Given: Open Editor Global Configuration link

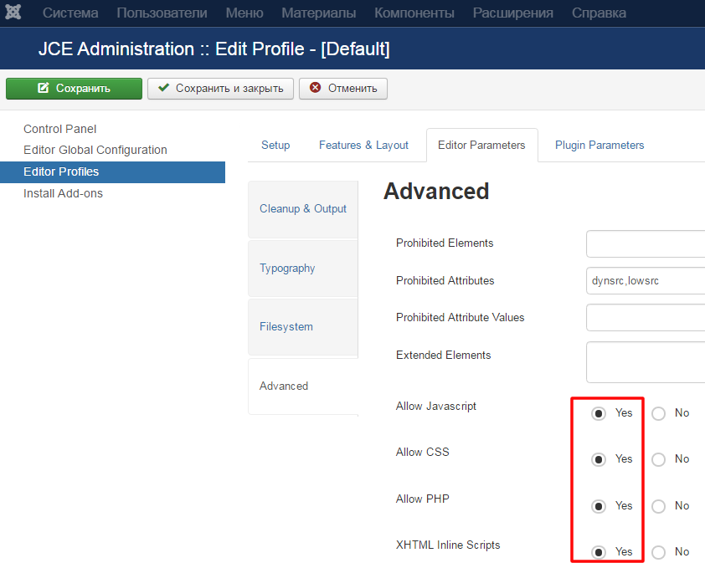Looking at the screenshot, I should tap(95, 150).
